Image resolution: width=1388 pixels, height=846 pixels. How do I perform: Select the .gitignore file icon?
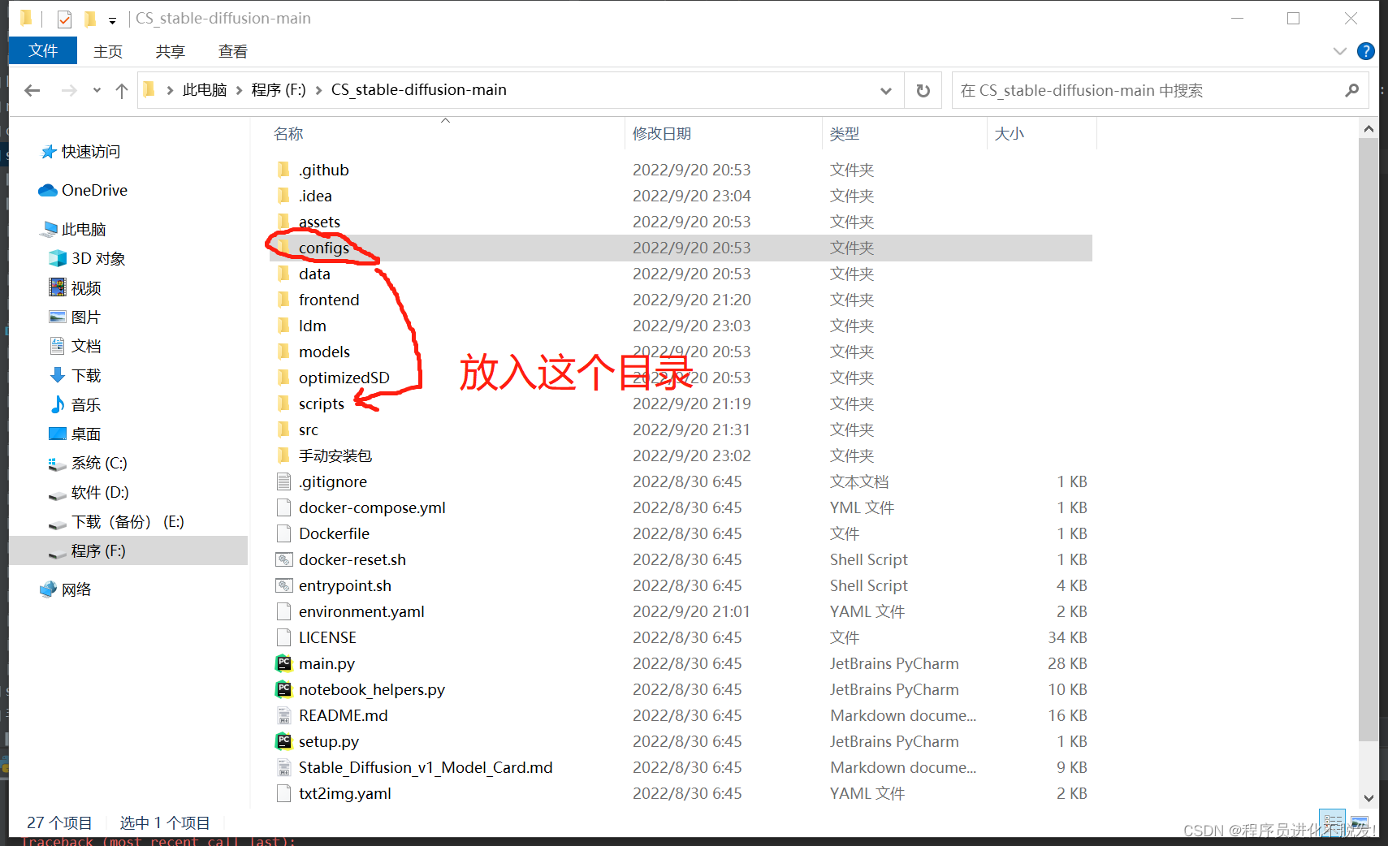(x=283, y=481)
